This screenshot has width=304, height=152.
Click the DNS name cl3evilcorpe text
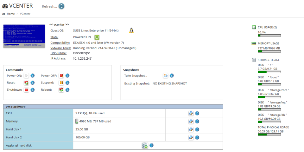(82, 53)
